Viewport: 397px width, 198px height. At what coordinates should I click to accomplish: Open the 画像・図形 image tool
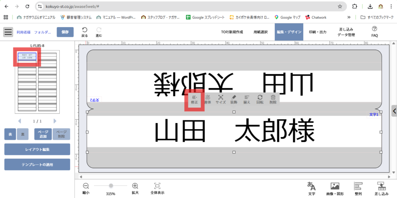coord(335,188)
